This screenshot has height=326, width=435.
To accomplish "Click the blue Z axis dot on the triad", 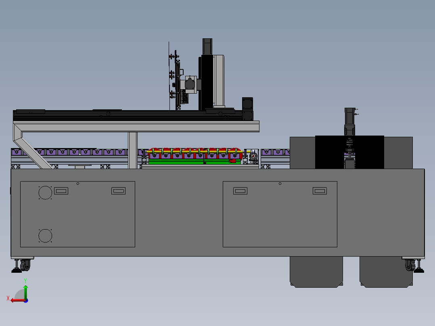I will click(x=26, y=301).
